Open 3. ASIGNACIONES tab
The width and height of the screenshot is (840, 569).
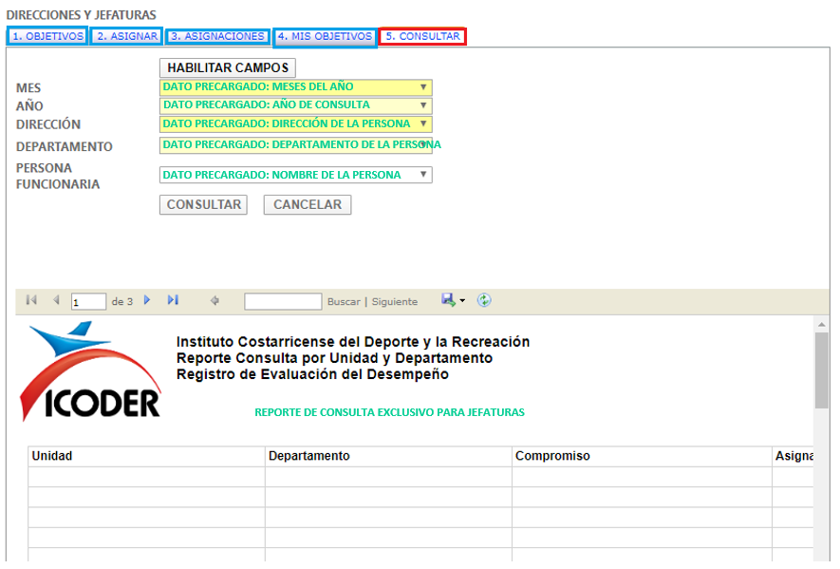coord(217,36)
